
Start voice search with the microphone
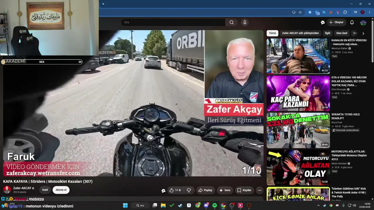point(245,22)
